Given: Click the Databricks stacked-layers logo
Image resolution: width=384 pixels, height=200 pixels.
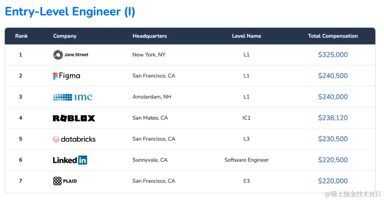Looking at the screenshot, I should pyautogui.click(x=56, y=139).
